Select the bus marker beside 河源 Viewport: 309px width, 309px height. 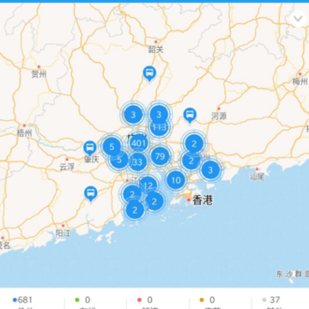(190, 115)
